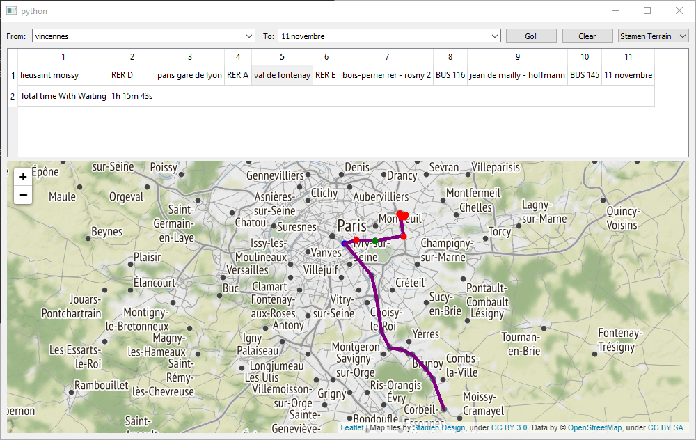696x440 pixels.
Task: Select column header 7
Action: (386, 57)
